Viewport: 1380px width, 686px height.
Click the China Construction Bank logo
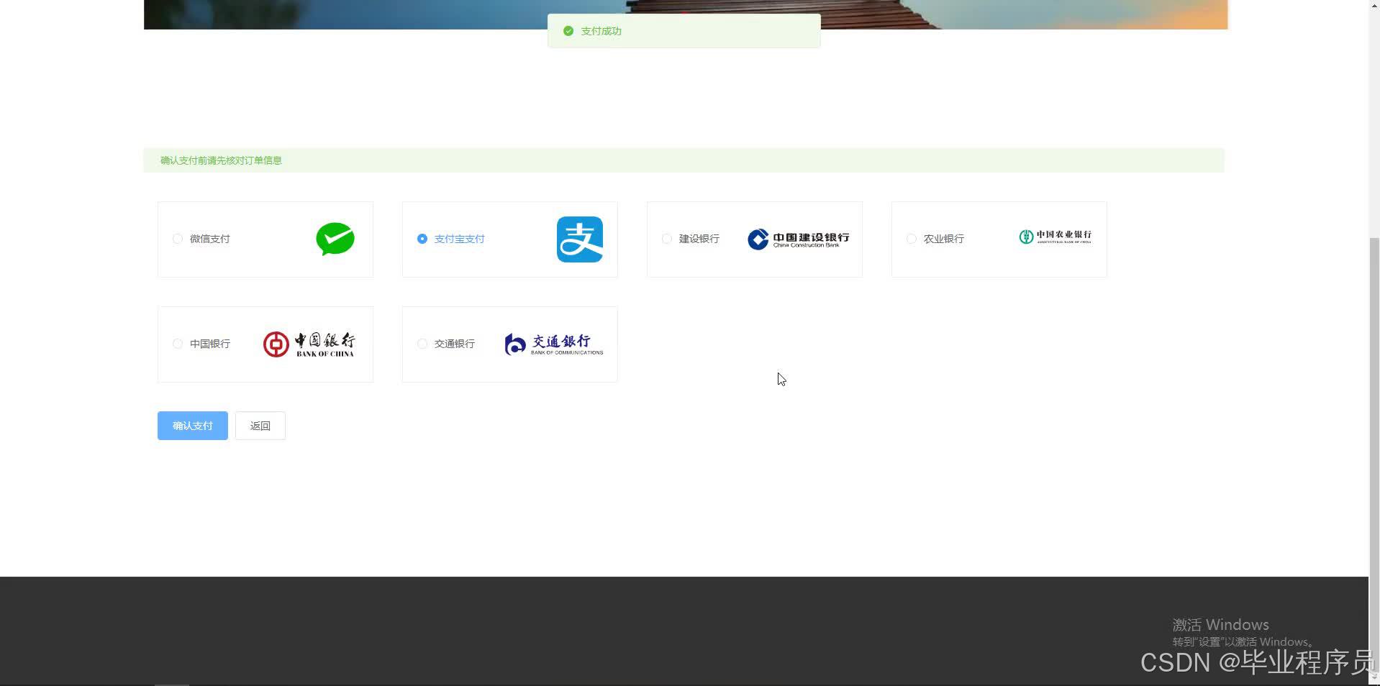pos(799,239)
